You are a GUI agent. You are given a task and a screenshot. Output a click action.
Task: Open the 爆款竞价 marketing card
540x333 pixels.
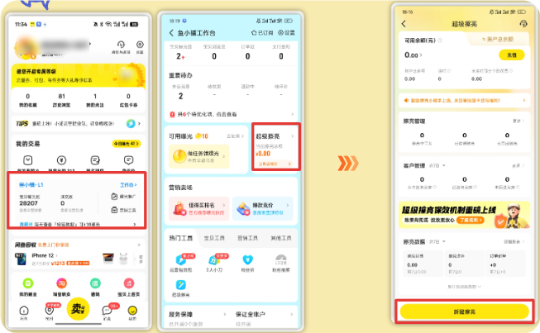click(x=263, y=208)
